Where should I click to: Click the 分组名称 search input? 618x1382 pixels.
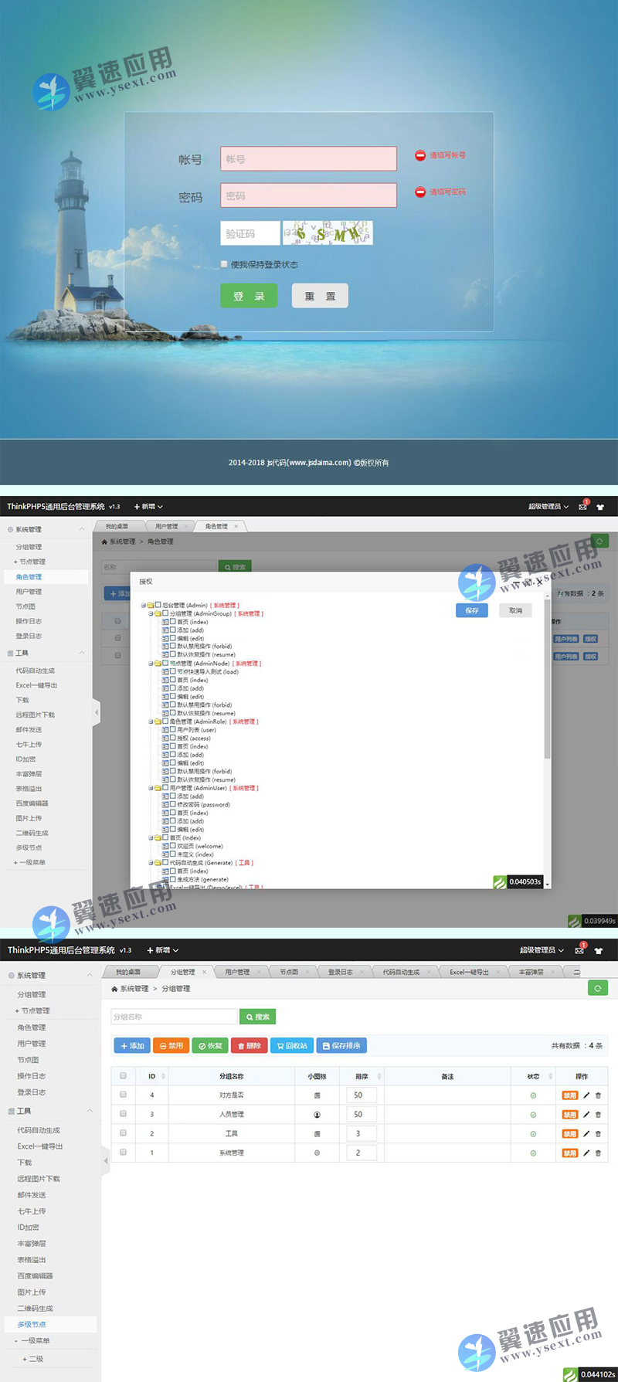click(x=174, y=1017)
